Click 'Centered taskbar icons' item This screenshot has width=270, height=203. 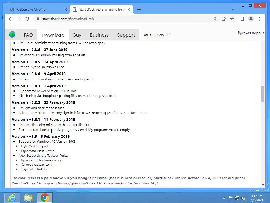click(x=36, y=165)
